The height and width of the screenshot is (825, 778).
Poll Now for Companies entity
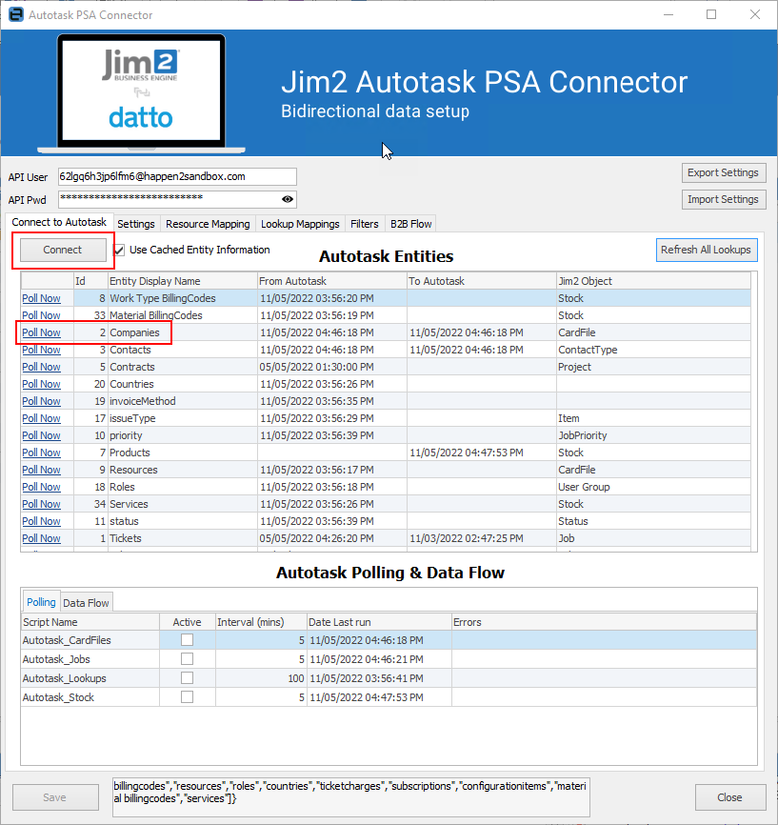pyautogui.click(x=41, y=332)
